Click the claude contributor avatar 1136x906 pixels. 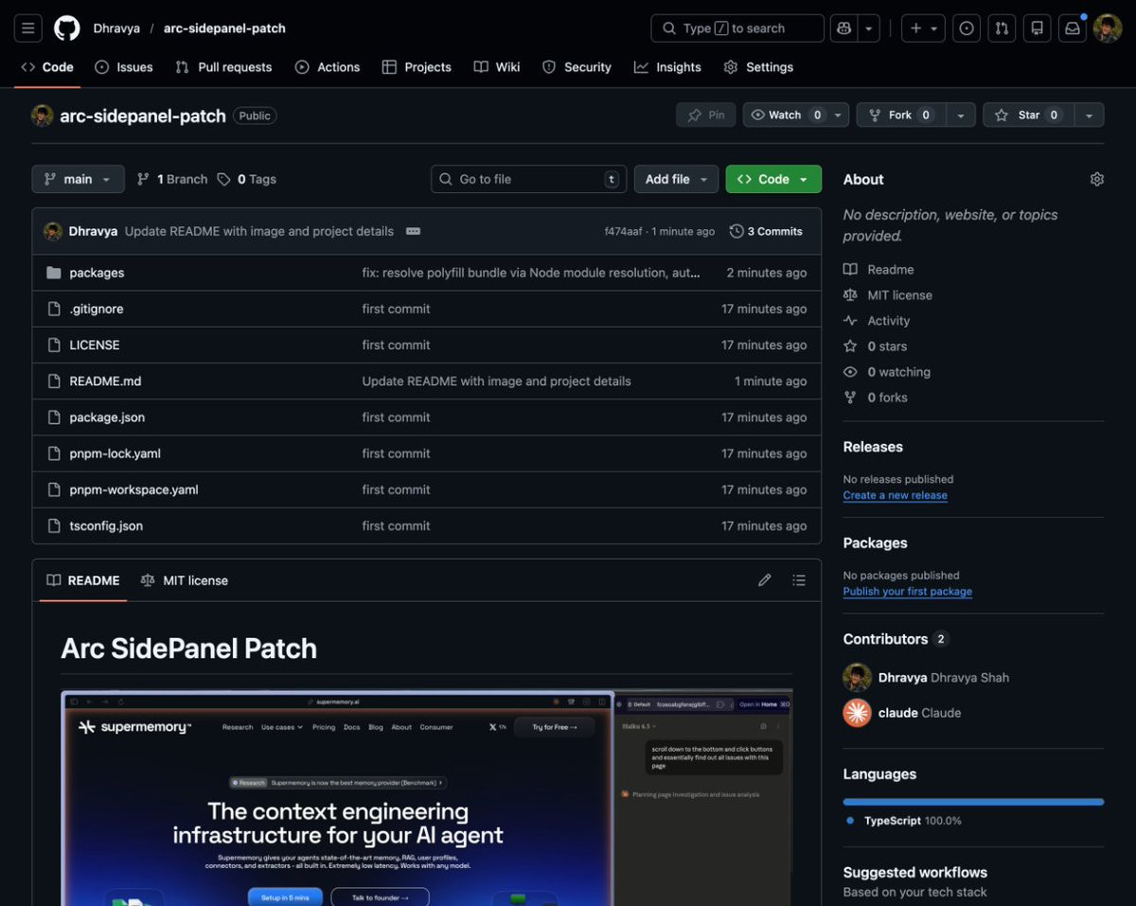click(x=857, y=712)
